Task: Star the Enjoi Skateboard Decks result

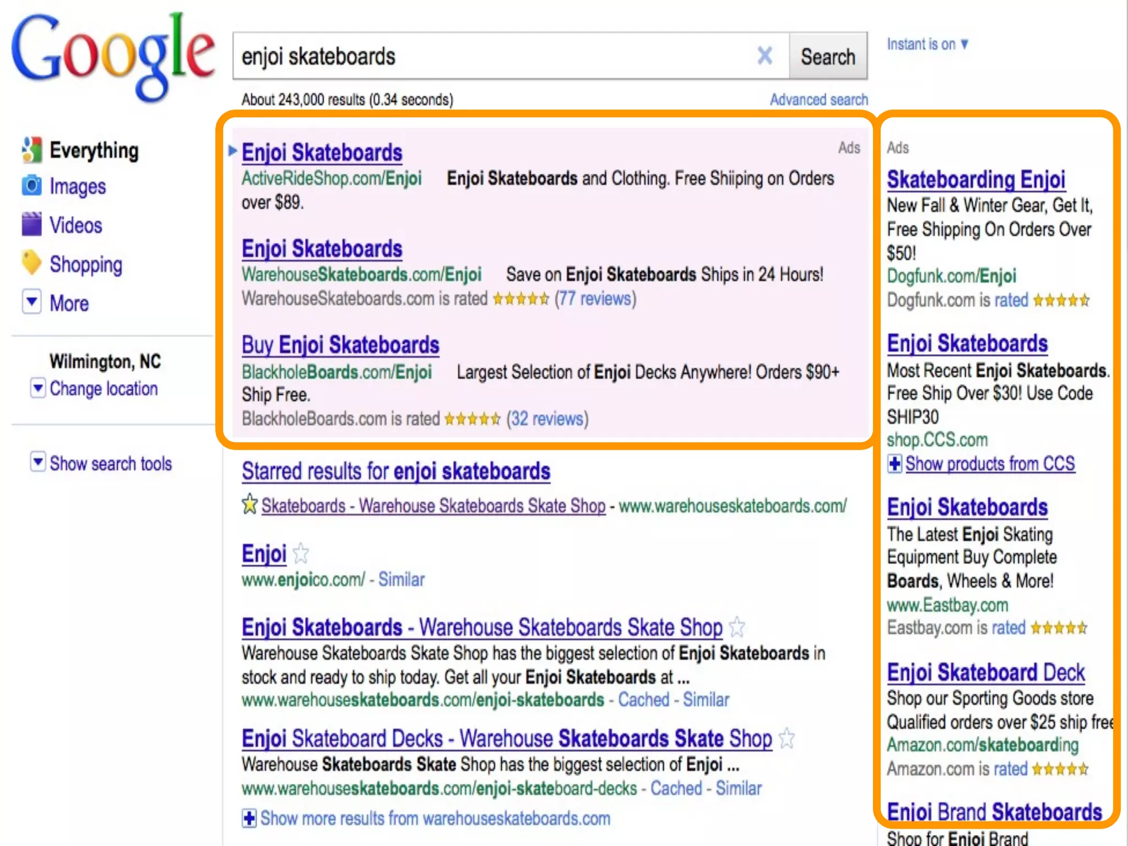Action: point(787,739)
